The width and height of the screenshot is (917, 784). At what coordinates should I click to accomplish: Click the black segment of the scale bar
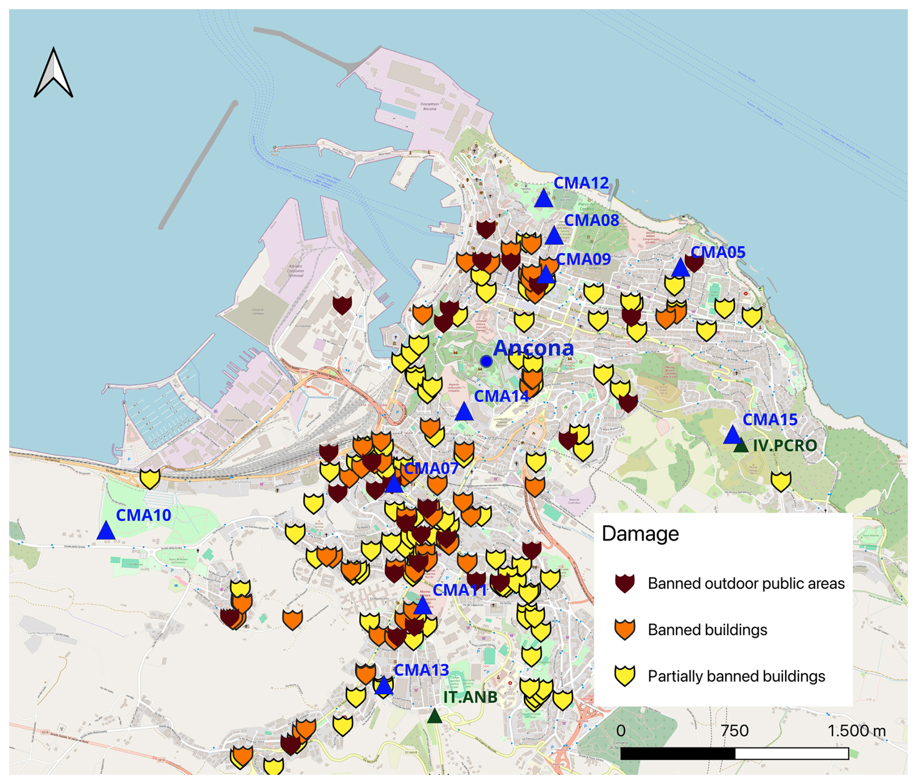(x=678, y=753)
